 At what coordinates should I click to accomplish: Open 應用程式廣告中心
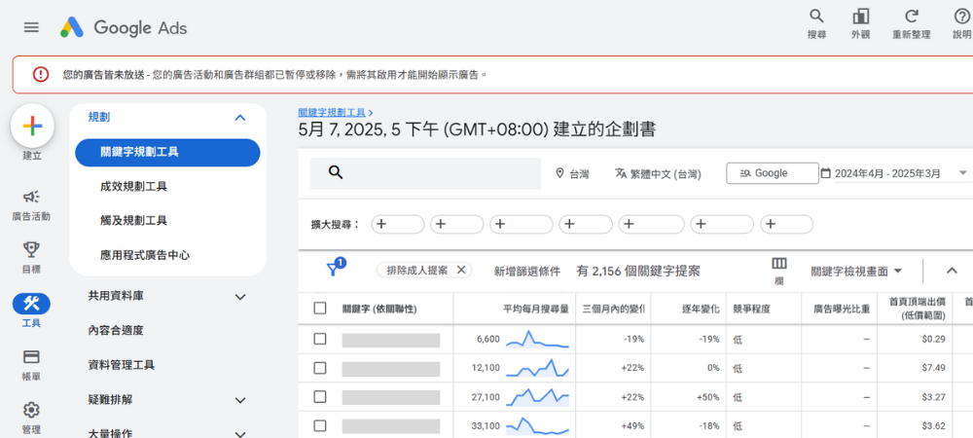(145, 254)
